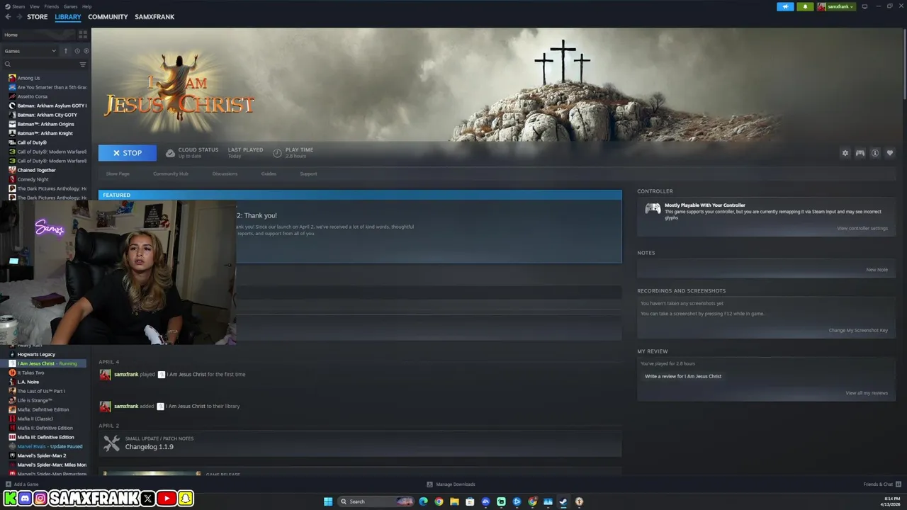Open notifications bell icon
907x510 pixels.
tap(805, 6)
